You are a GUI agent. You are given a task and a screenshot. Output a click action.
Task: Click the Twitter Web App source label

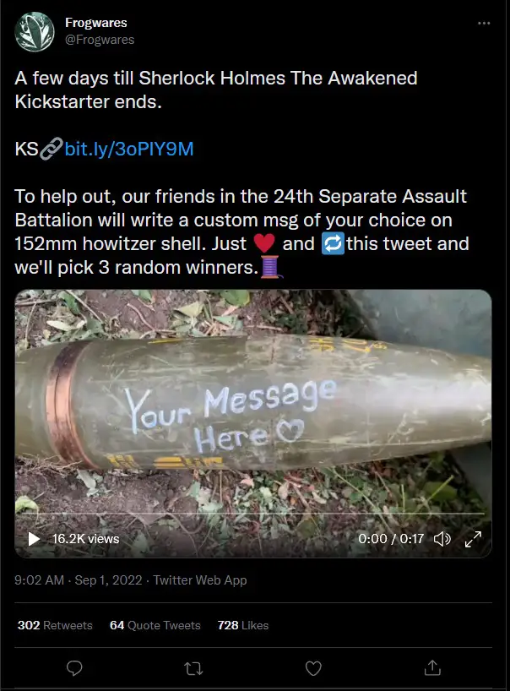click(200, 580)
